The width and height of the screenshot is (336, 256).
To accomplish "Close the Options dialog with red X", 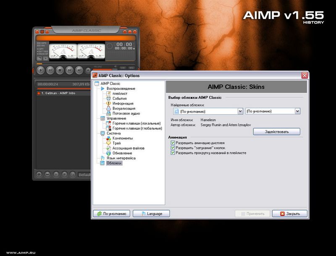I will (304, 76).
